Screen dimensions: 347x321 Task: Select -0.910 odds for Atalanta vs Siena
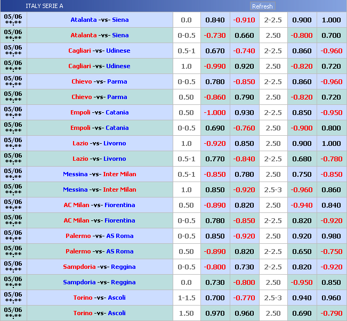[x=244, y=20]
